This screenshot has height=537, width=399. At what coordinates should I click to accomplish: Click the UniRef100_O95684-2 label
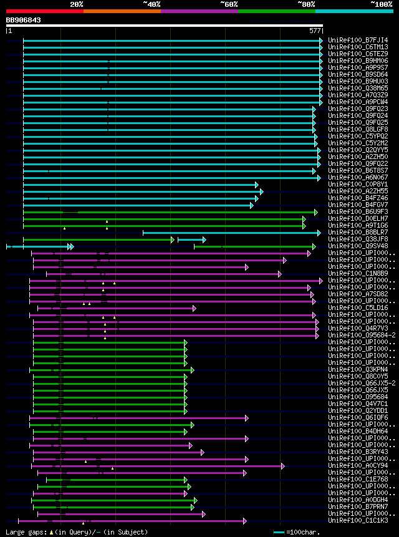click(362, 335)
